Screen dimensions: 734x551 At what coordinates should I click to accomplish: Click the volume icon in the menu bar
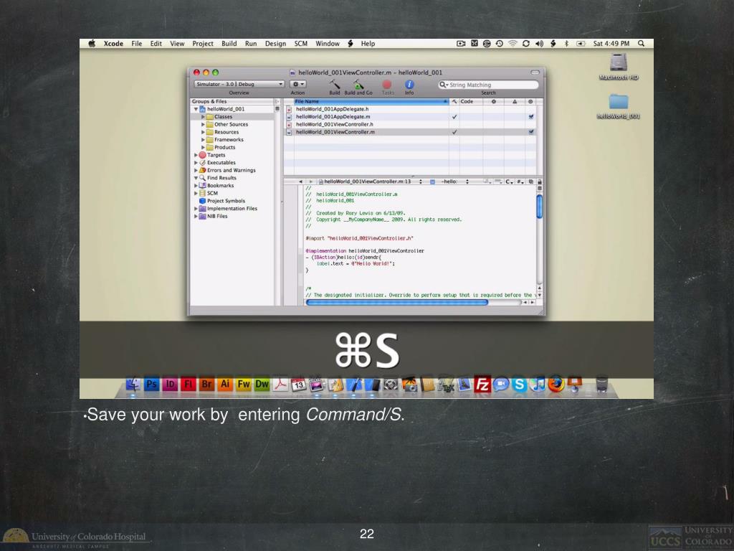pyautogui.click(x=539, y=44)
